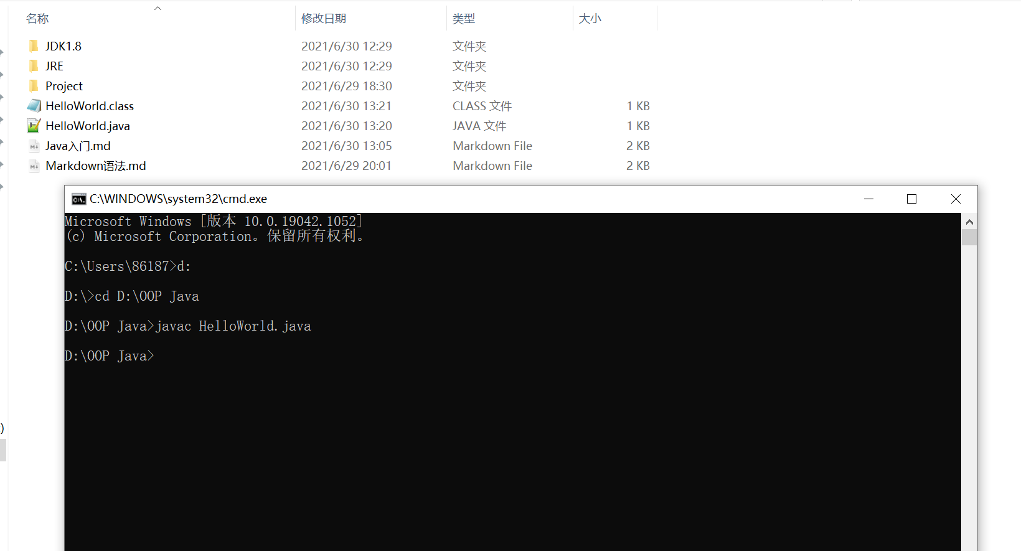Click the command line cd D:\OOP Java
The width and height of the screenshot is (1021, 551).
click(x=147, y=296)
